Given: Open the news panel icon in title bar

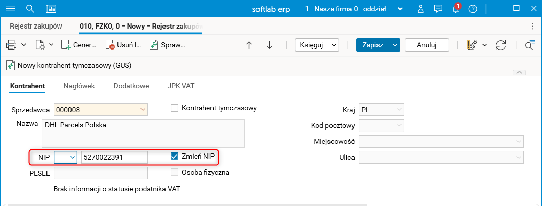Looking at the screenshot, I should (51, 9).
